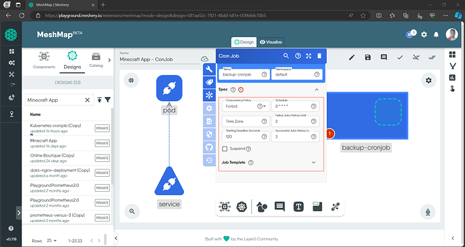This screenshot has height=247, width=465.
Task: Open the Components tab
Action: coord(44,60)
